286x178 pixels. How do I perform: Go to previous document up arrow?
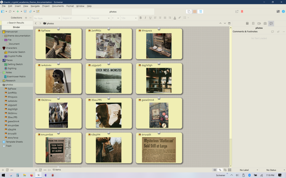(x=220, y=24)
